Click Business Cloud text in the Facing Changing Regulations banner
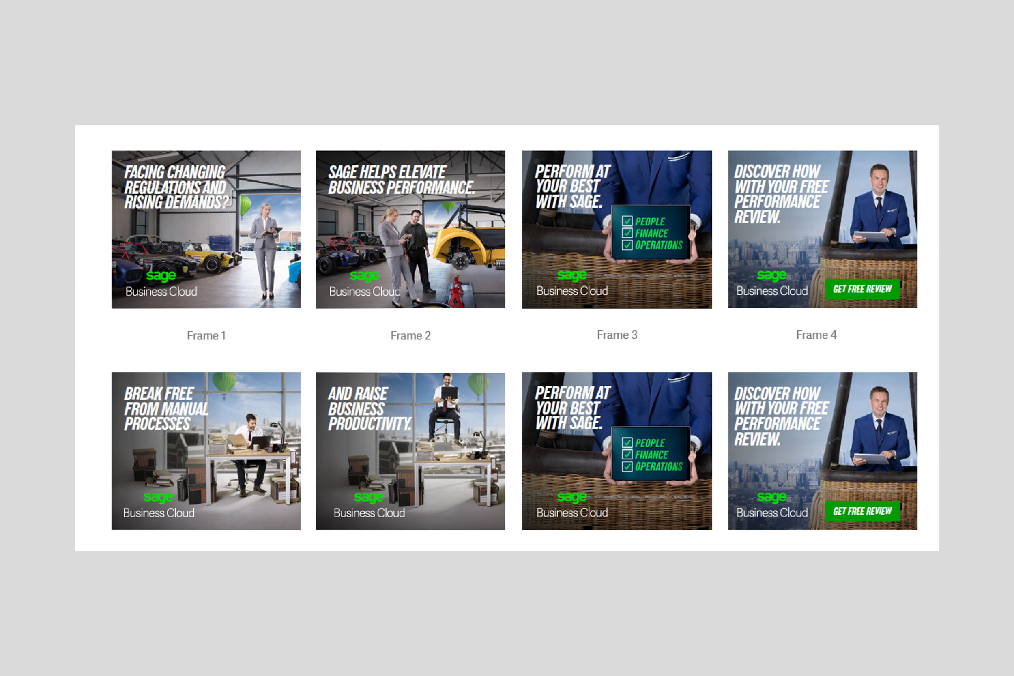The width and height of the screenshot is (1014, 676). point(161,292)
